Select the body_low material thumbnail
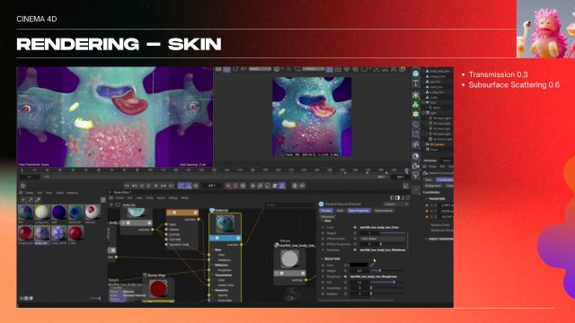Image resolution: width=575 pixels, height=323 pixels. click(x=42, y=233)
